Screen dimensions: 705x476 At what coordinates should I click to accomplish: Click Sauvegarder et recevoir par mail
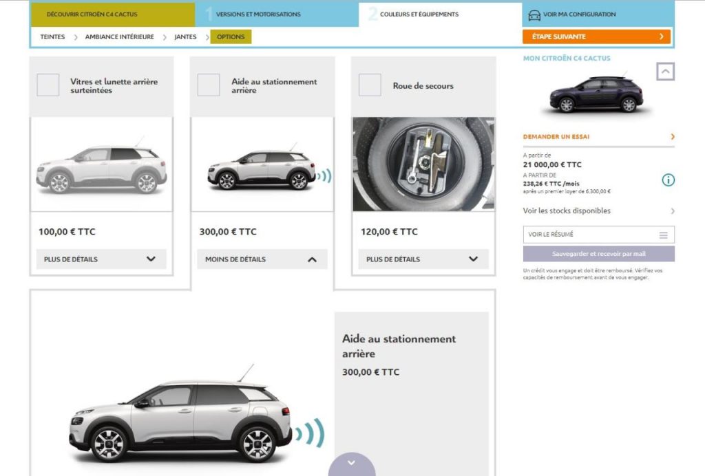pos(598,254)
